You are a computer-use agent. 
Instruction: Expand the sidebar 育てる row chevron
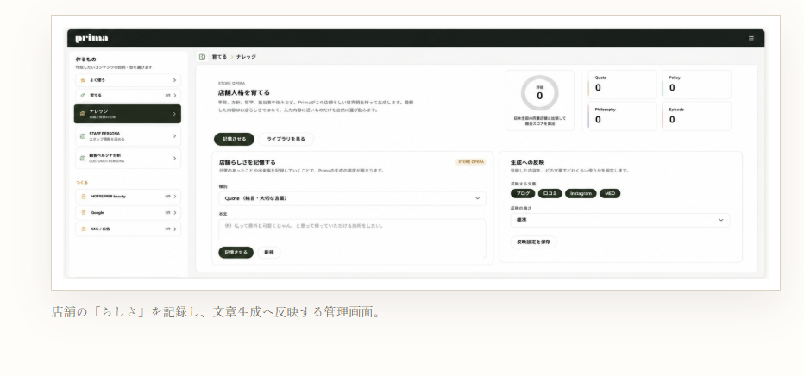point(174,95)
